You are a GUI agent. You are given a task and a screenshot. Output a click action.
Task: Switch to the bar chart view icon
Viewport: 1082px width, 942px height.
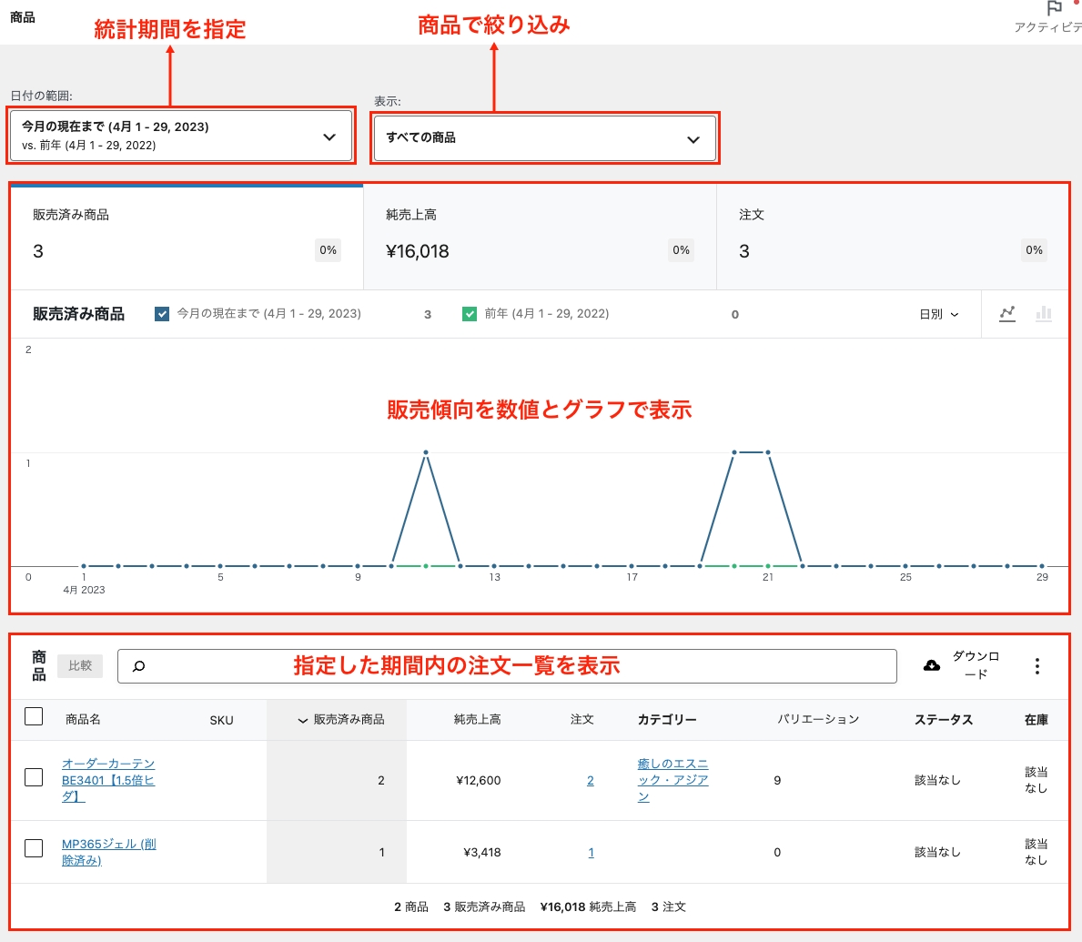coord(1044,314)
